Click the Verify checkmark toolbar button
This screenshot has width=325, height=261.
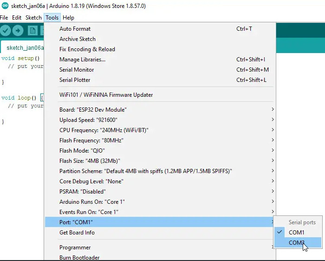tap(6, 31)
